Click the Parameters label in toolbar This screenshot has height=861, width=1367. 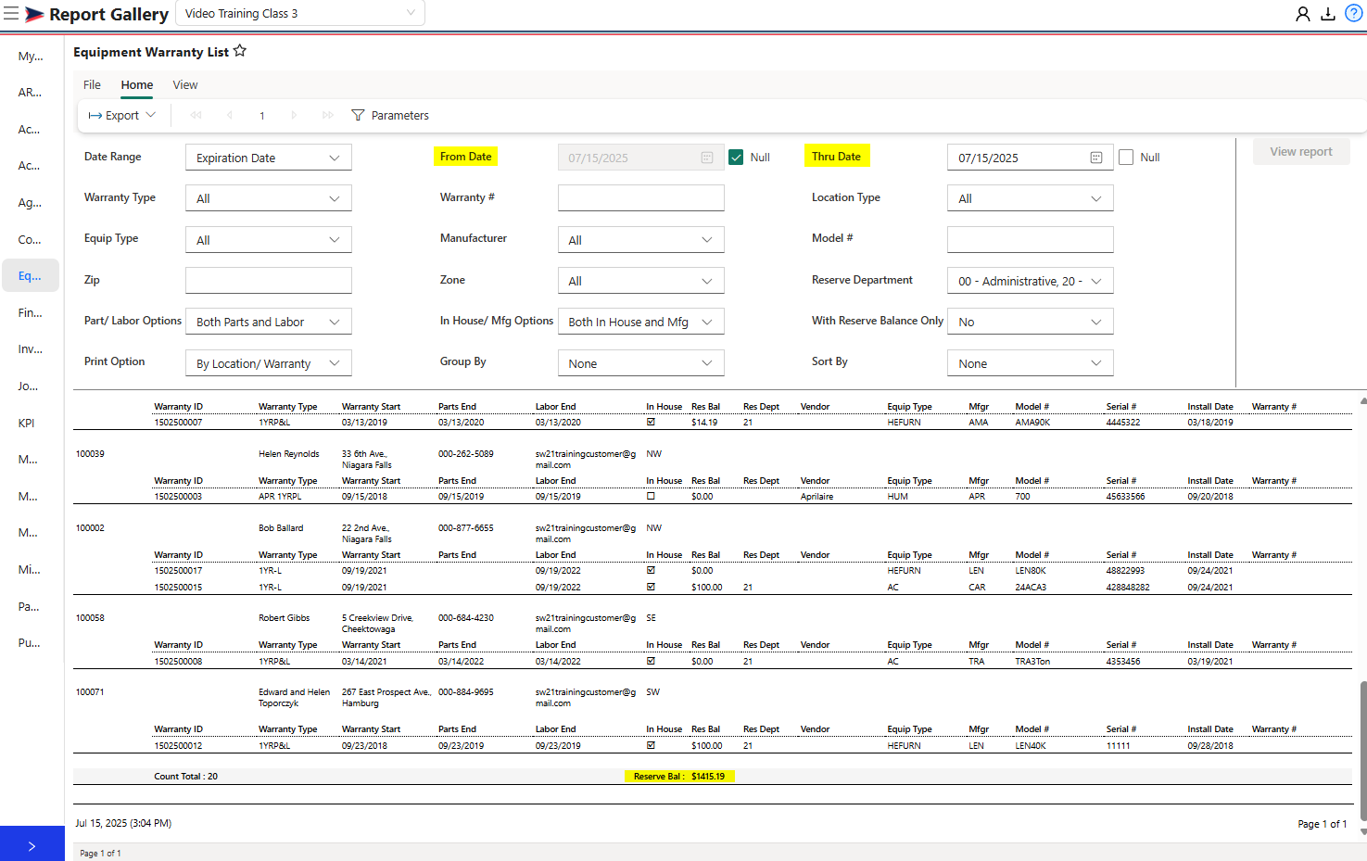(399, 116)
